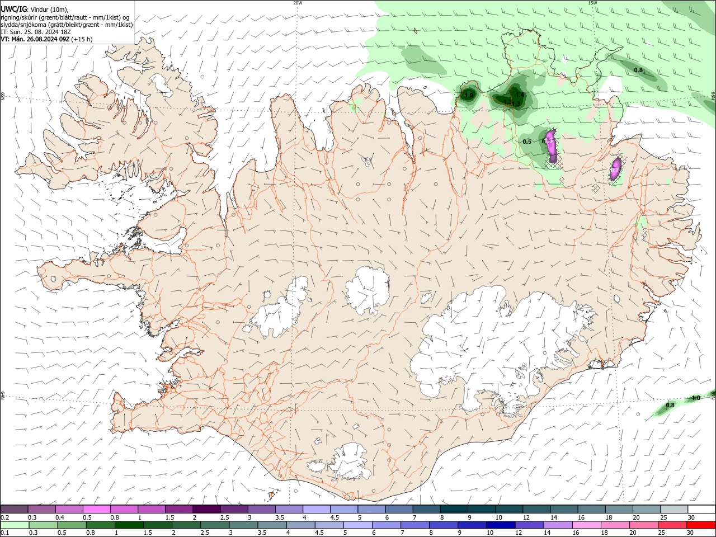
Task: Pick the dark teal top-row swatch labeled 9
Action: [x=481, y=510]
